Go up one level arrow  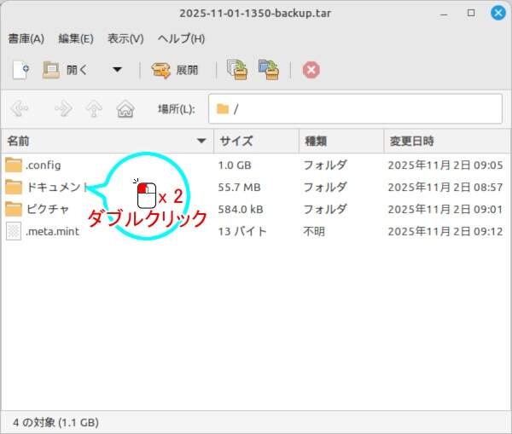[94, 108]
